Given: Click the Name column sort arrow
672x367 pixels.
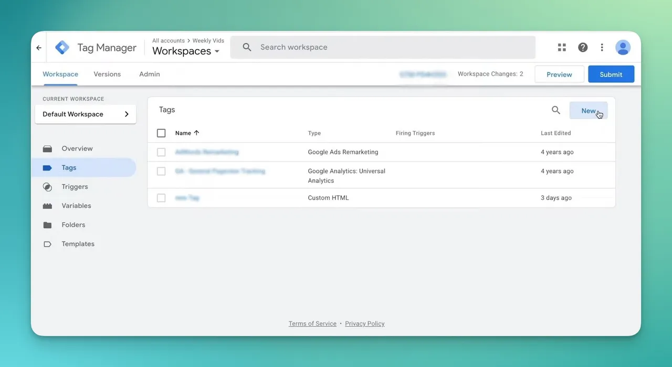Looking at the screenshot, I should 197,133.
